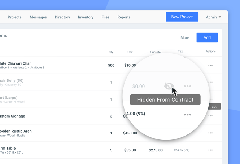Select the Wooden Rustic Arch item name
This screenshot has height=164, width=240.
16,131
